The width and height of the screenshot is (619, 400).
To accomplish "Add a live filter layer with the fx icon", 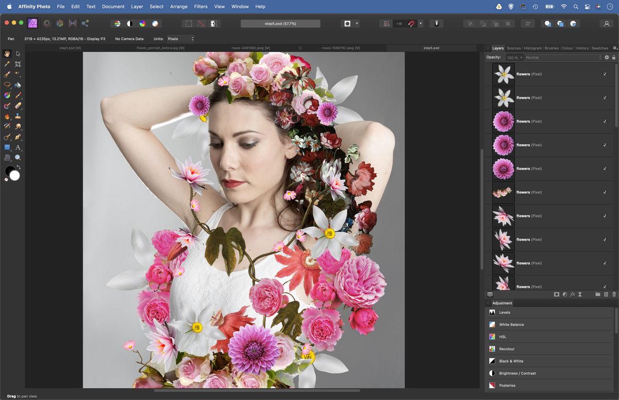I will [x=573, y=294].
